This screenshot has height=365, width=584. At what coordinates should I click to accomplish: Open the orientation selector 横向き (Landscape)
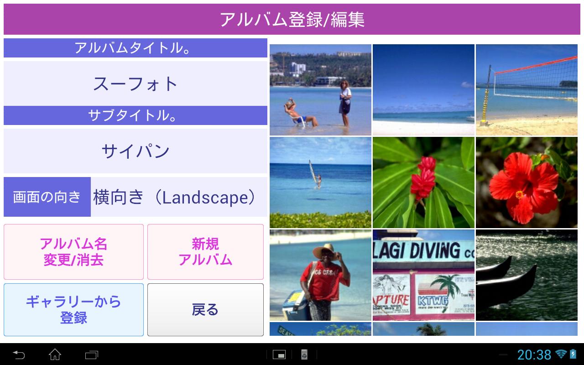pos(179,197)
